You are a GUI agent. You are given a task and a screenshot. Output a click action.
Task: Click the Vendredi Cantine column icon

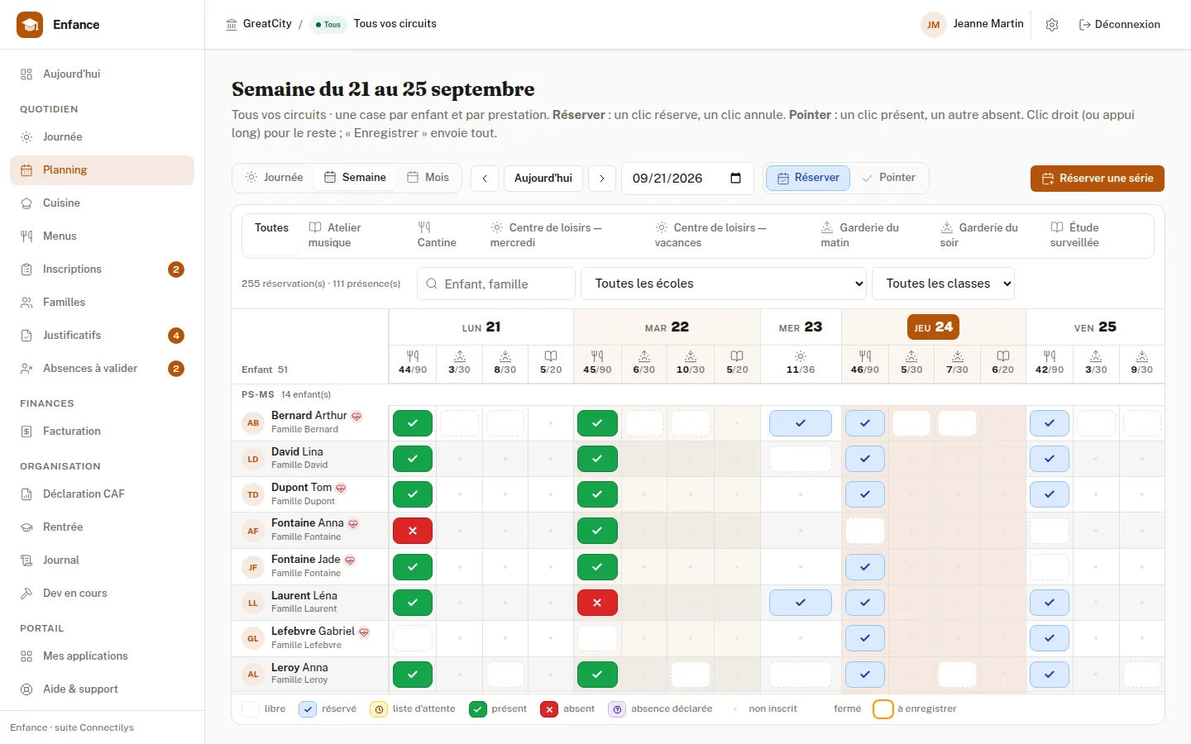[x=1050, y=356]
